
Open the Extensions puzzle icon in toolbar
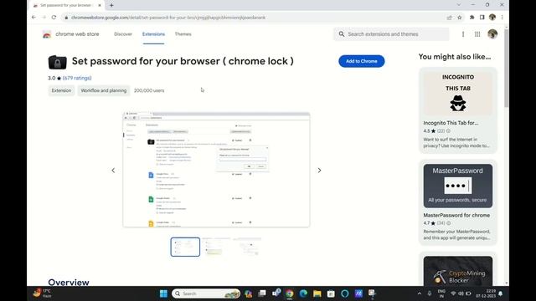point(472,18)
